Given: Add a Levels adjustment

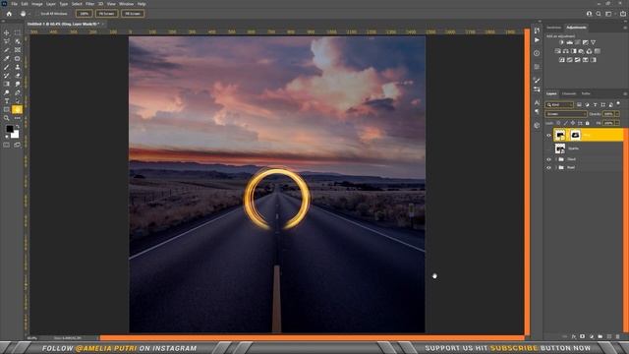Looking at the screenshot, I should (x=570, y=42).
